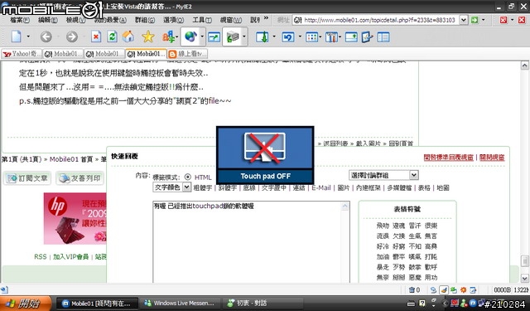Viewport: 530px width, 311px height.
Task: Switch to Mobile01 taskbar window
Action: click(97, 304)
